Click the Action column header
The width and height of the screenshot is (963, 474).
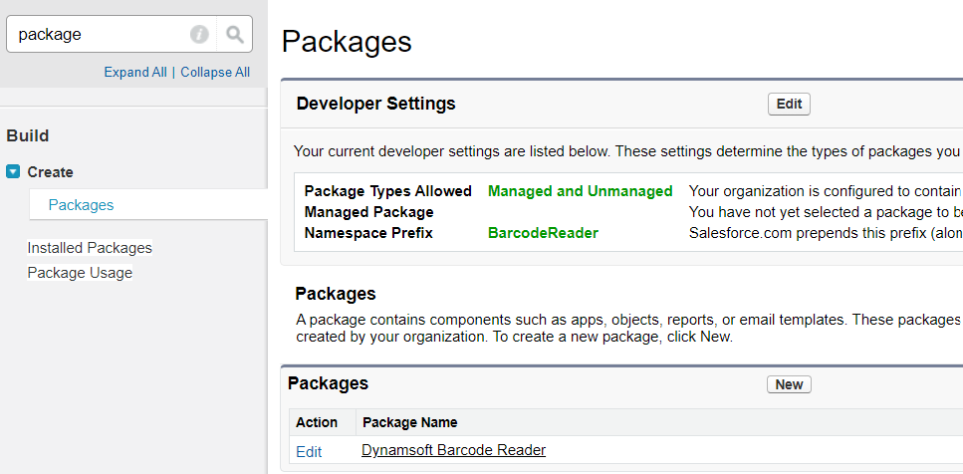point(317,422)
